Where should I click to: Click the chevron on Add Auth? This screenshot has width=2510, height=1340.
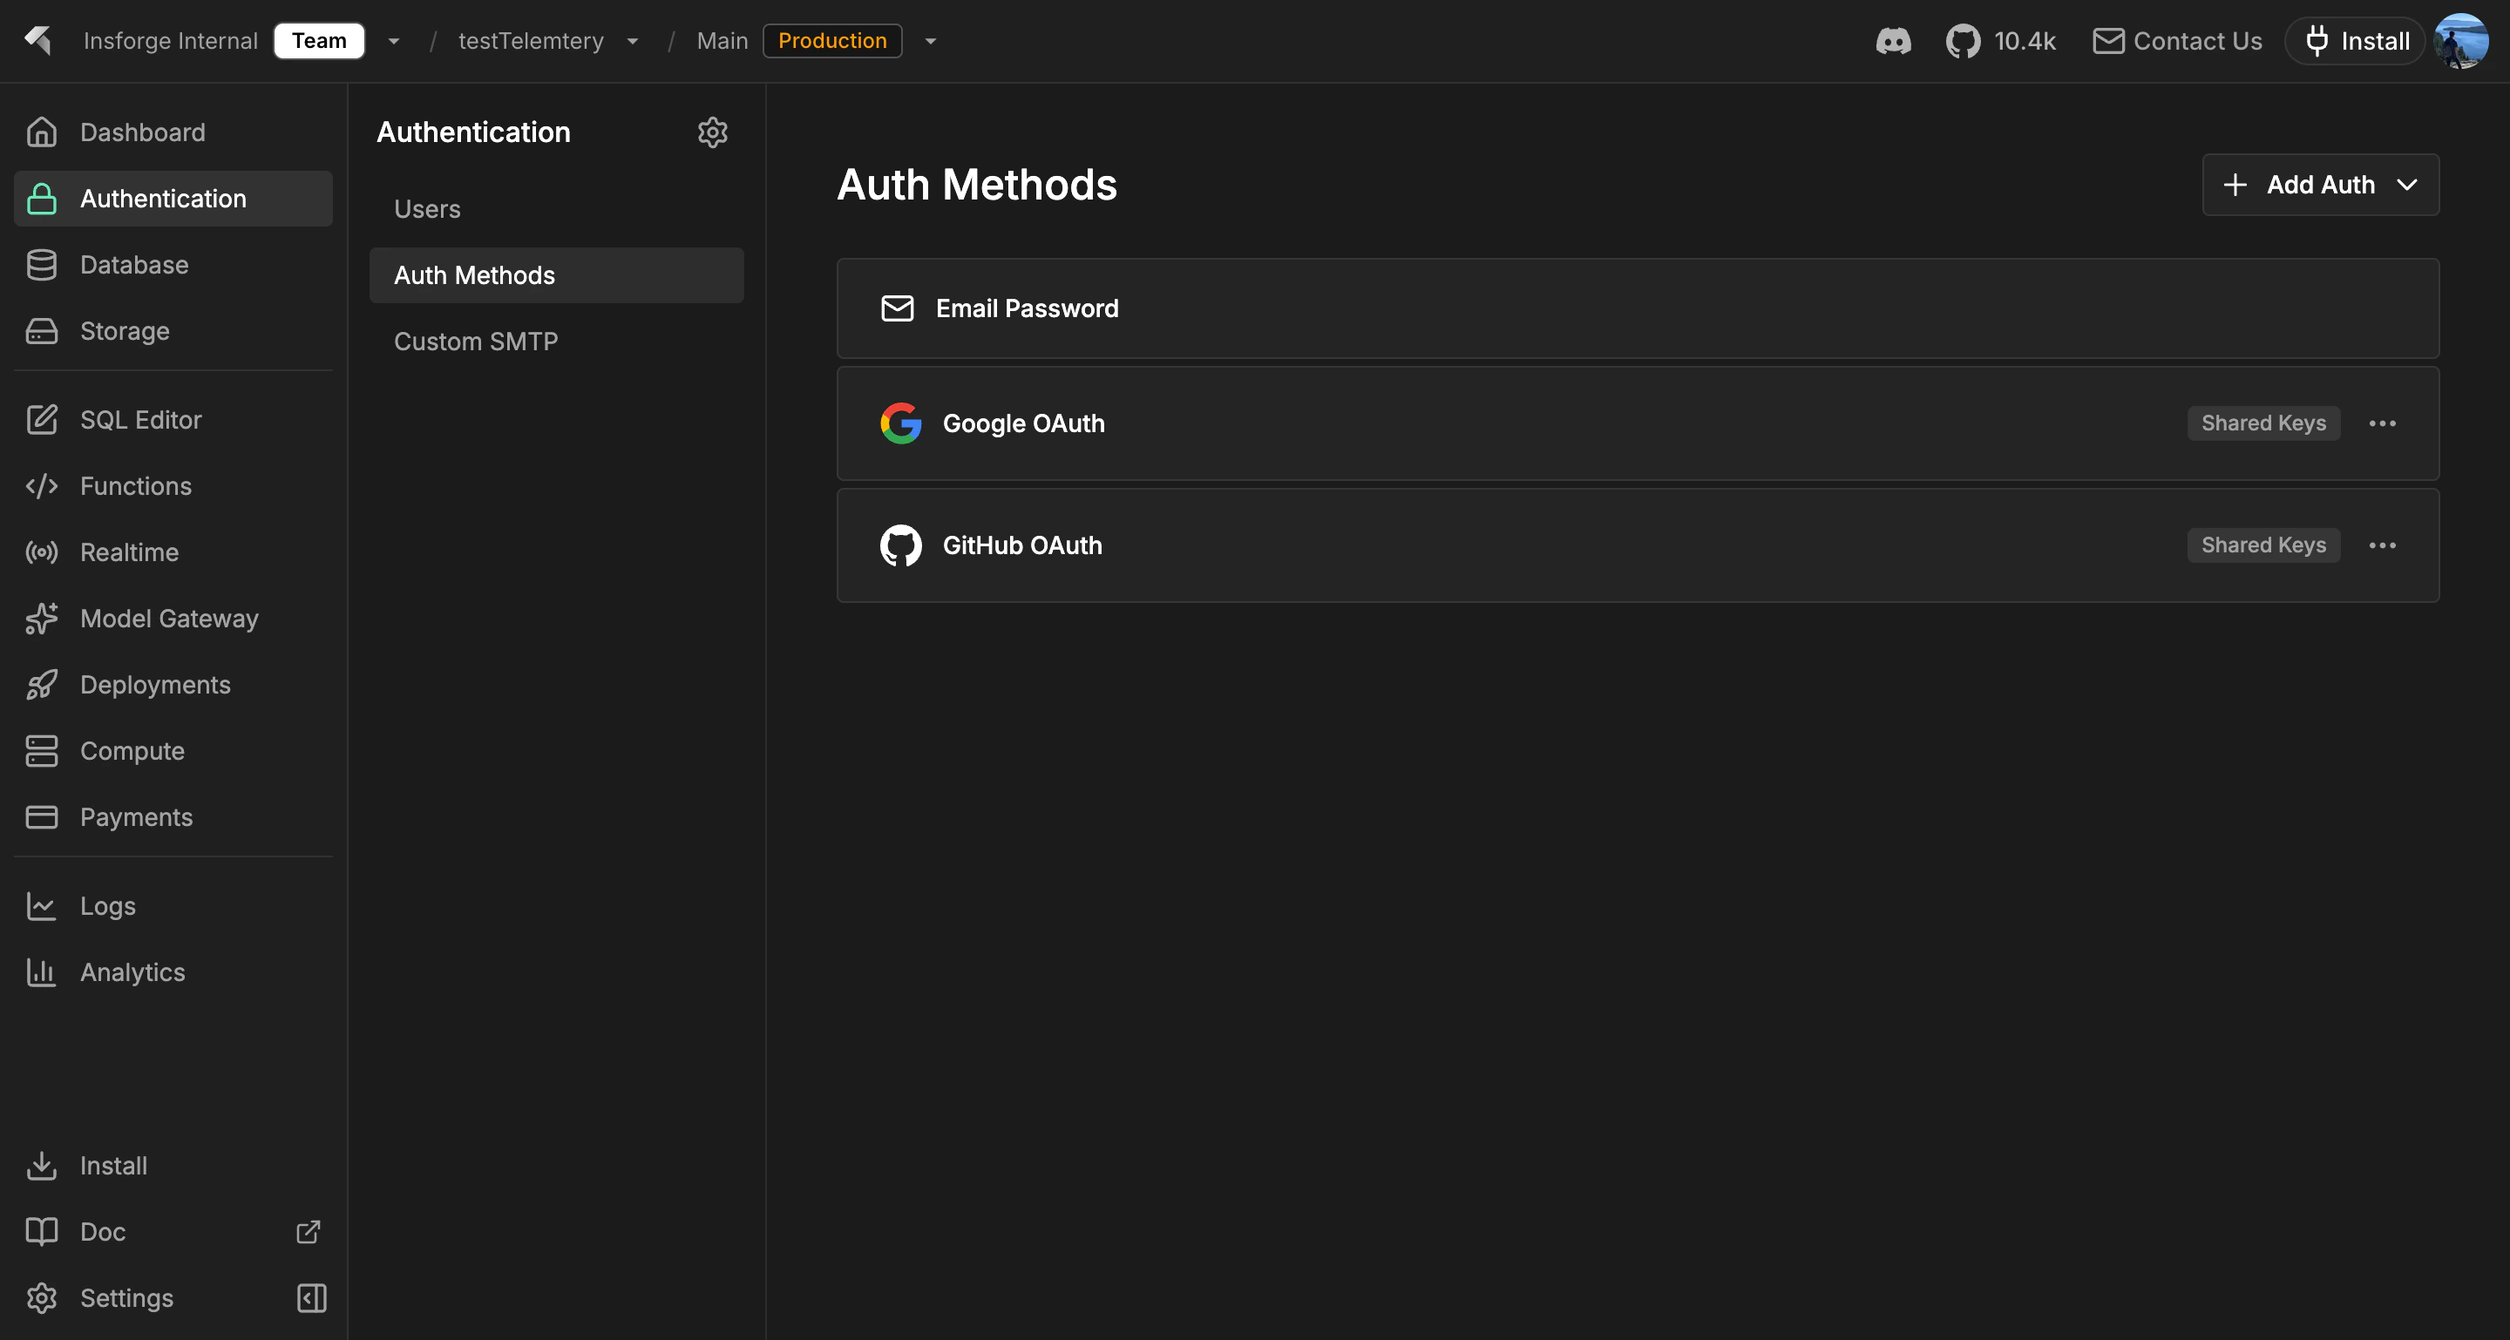click(x=2406, y=185)
